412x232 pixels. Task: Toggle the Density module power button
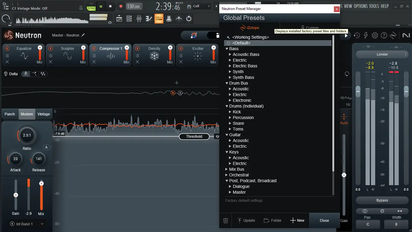tap(138, 48)
